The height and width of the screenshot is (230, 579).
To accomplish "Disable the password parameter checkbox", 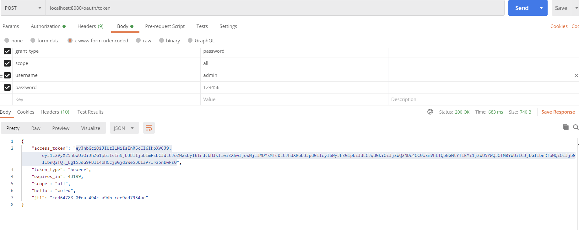I will pos(7,88).
